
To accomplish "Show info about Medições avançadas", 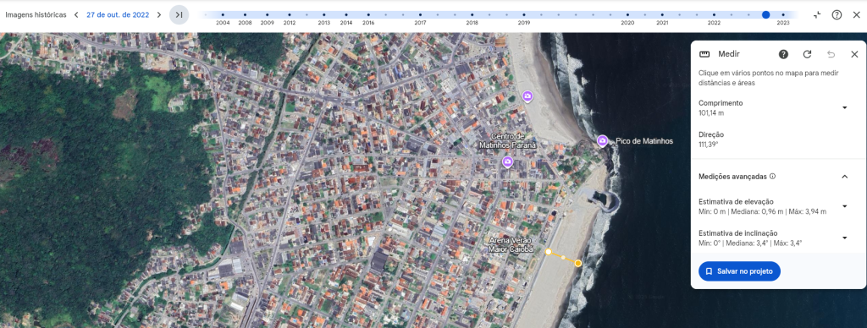I will (x=772, y=177).
